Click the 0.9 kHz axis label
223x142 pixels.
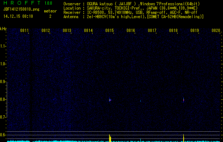pyautogui.click(x=3, y=82)
